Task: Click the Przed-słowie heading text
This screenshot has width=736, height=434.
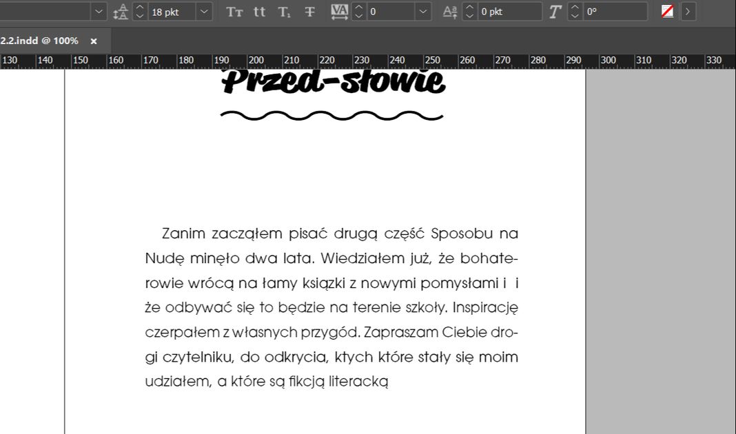Action: pyautogui.click(x=334, y=82)
